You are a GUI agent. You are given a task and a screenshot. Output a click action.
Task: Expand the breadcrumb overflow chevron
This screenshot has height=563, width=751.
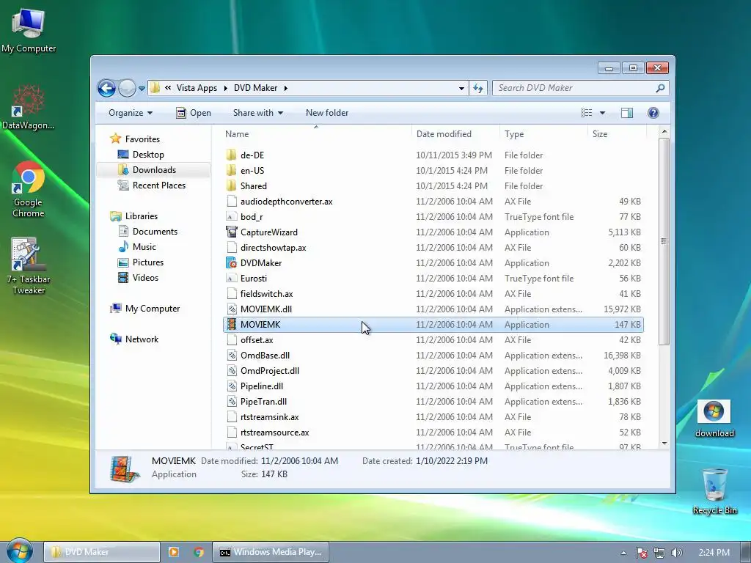coord(168,88)
